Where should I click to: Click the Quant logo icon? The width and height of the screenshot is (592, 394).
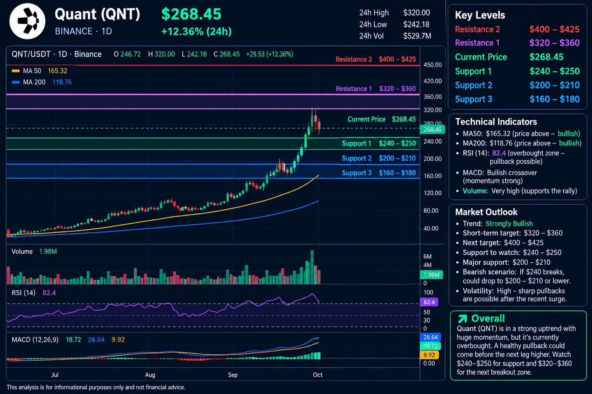point(27,21)
